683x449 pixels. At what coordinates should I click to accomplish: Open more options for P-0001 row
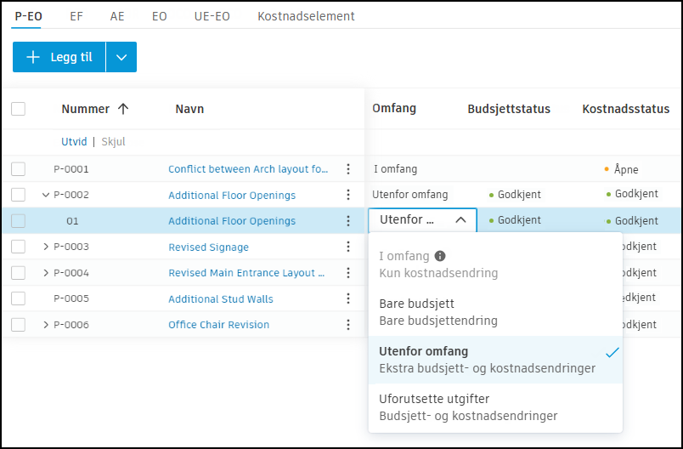coord(347,169)
